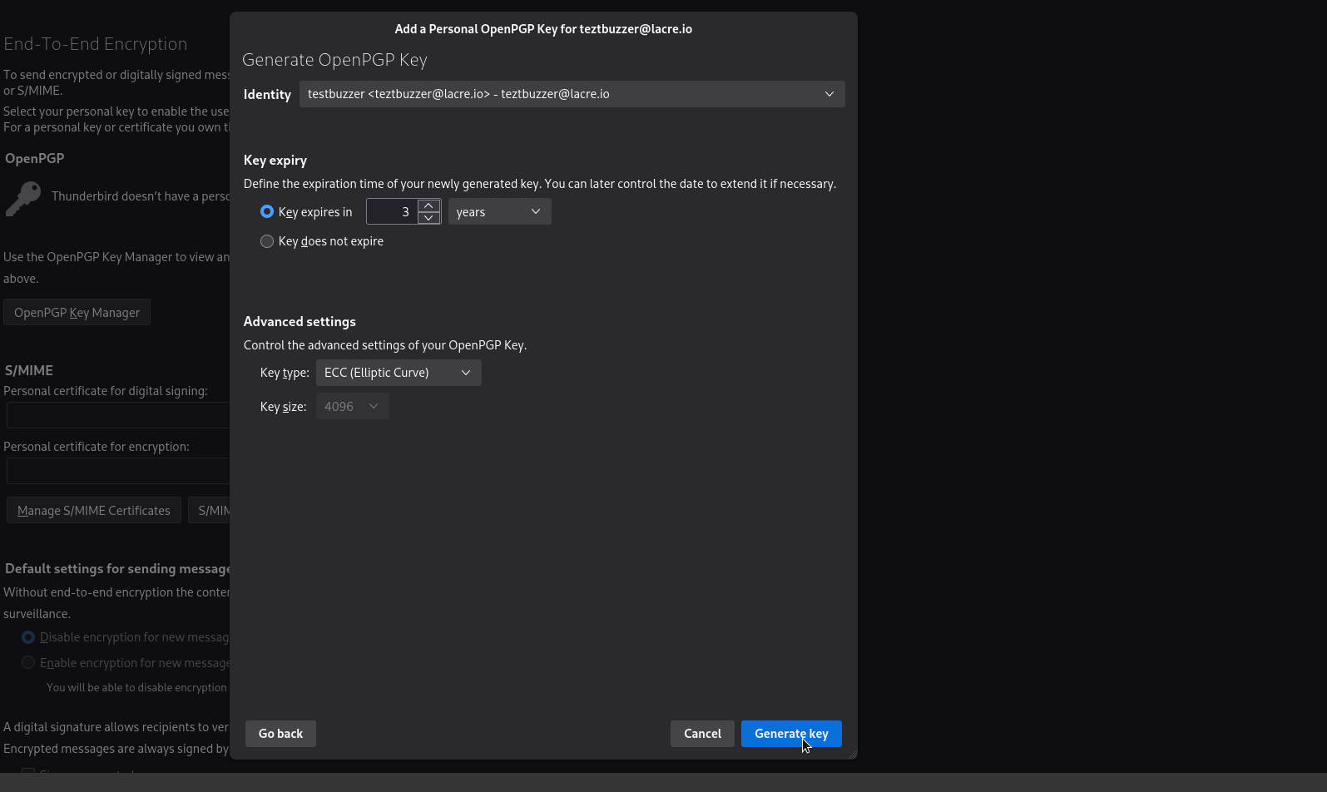Click personal certificate for encryption field
This screenshot has height=792, width=1327.
[118, 471]
